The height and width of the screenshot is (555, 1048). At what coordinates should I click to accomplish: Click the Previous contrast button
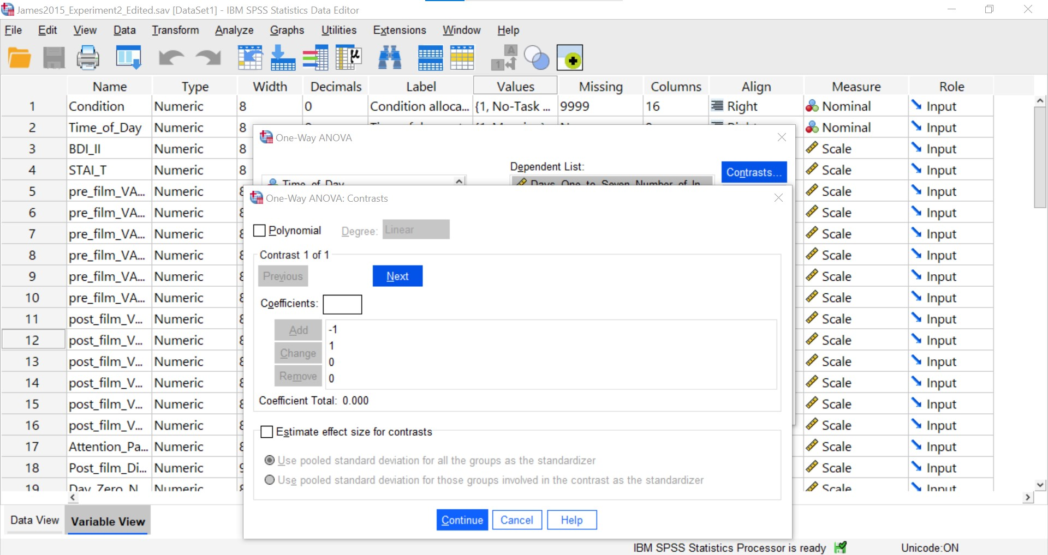[x=283, y=276]
